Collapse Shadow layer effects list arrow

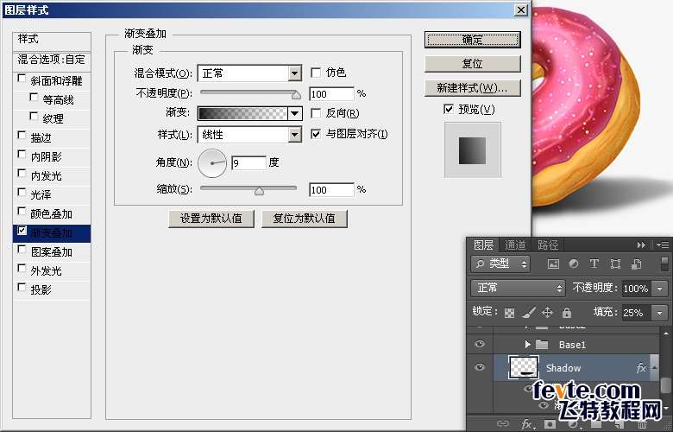pos(655,367)
